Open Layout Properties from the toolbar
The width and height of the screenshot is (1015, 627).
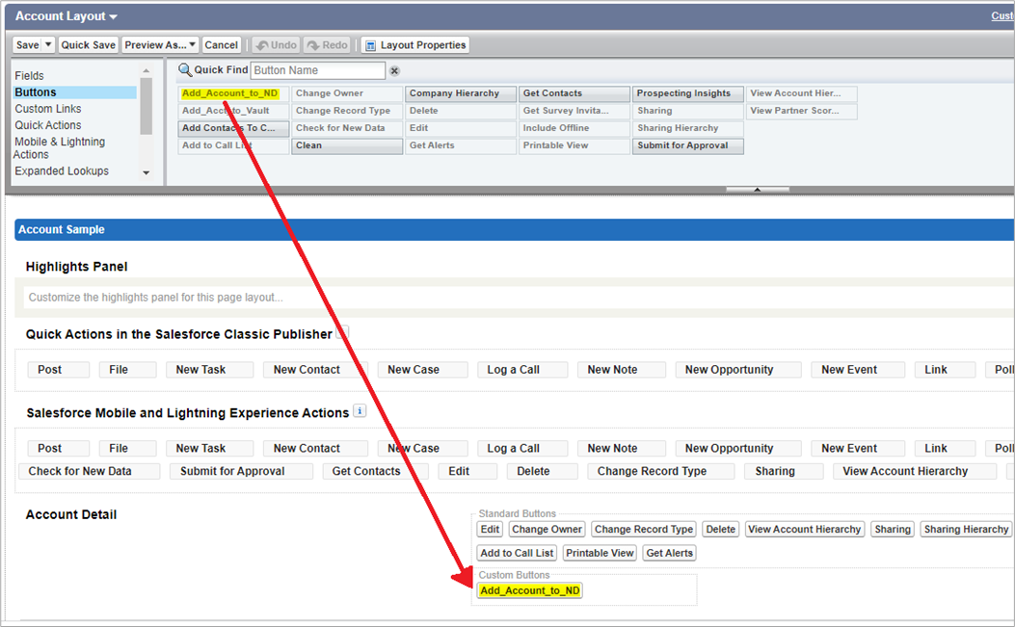(x=415, y=44)
